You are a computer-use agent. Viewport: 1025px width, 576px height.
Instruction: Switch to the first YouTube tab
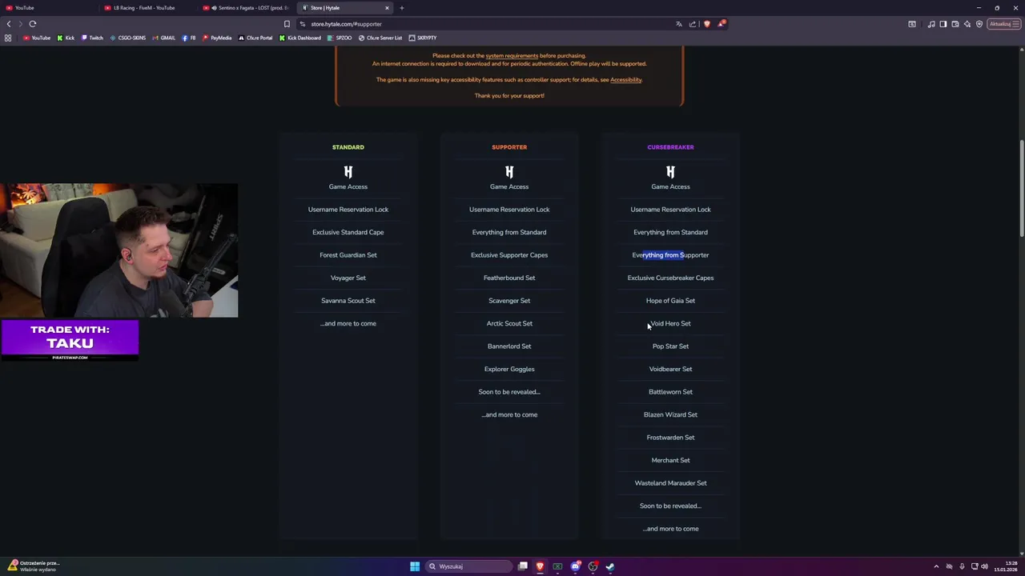50,8
